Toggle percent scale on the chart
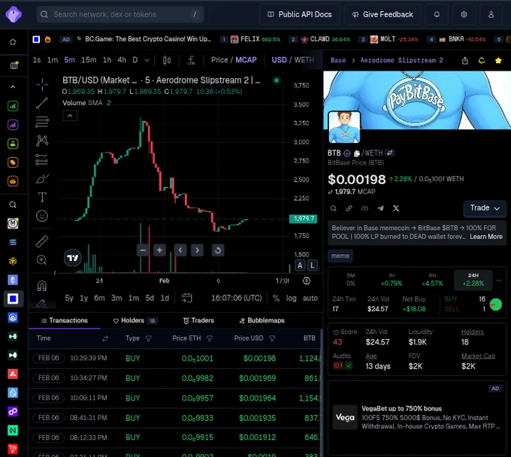Screen dimensions: 511x457 coord(276,298)
